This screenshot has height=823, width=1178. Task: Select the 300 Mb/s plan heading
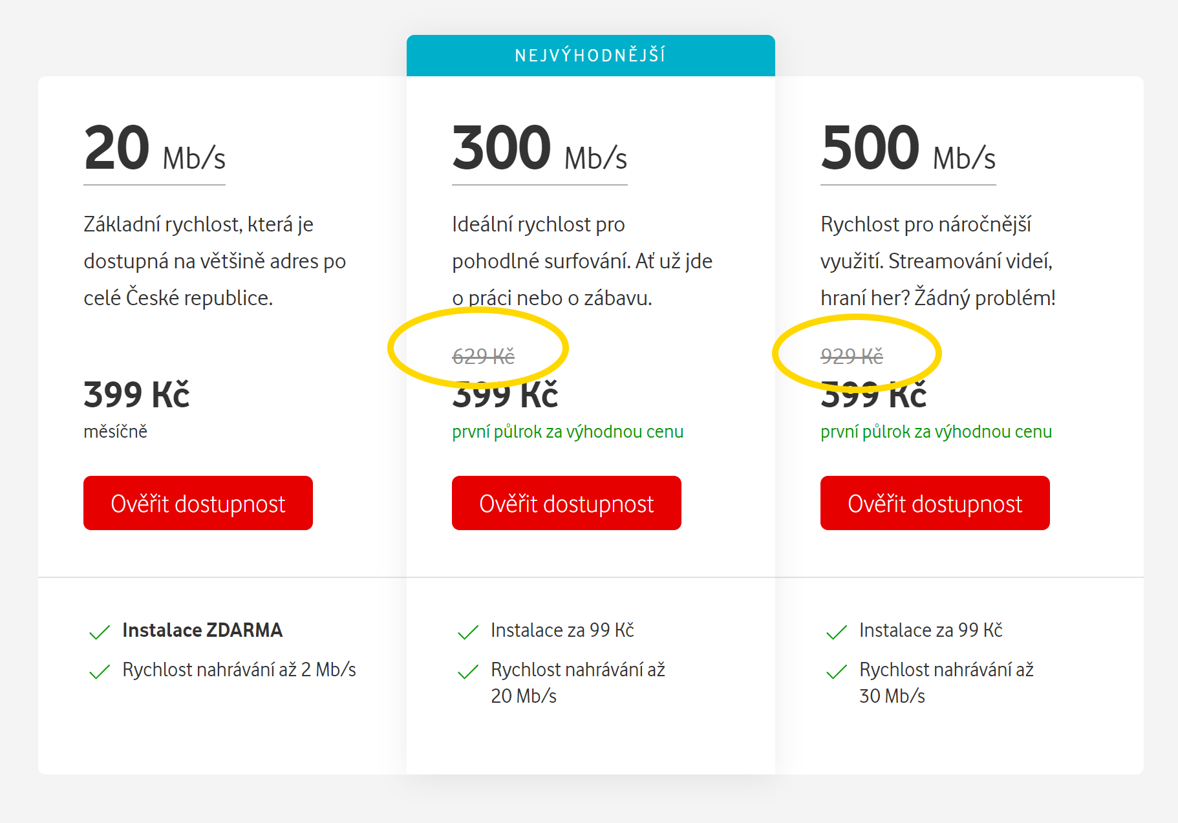click(539, 150)
